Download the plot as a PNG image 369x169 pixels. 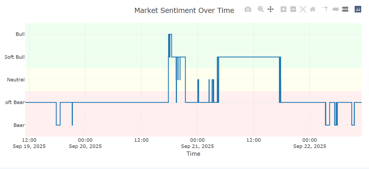(248, 9)
